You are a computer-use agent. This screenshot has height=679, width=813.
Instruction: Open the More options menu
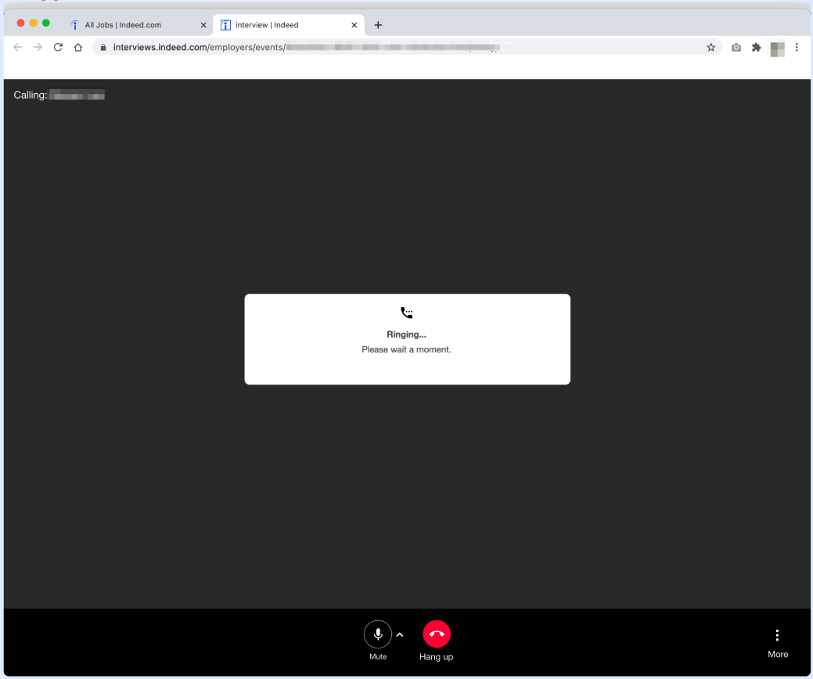(777, 635)
